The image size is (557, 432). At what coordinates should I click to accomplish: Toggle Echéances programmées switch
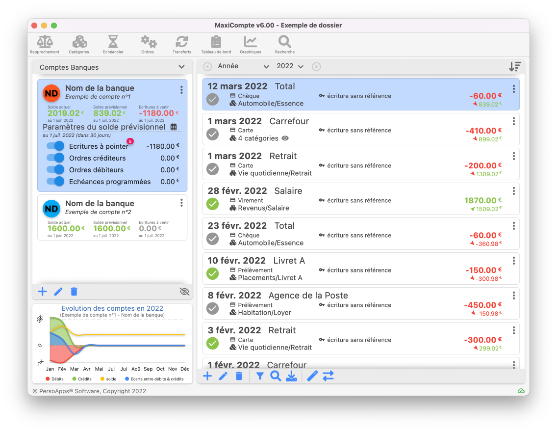55,181
